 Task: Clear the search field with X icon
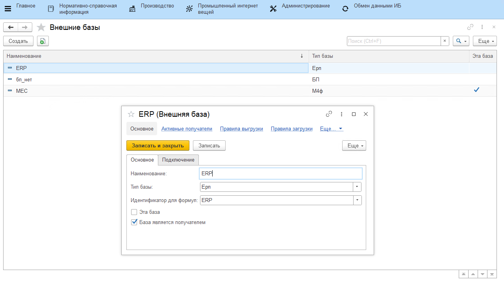pyautogui.click(x=445, y=41)
